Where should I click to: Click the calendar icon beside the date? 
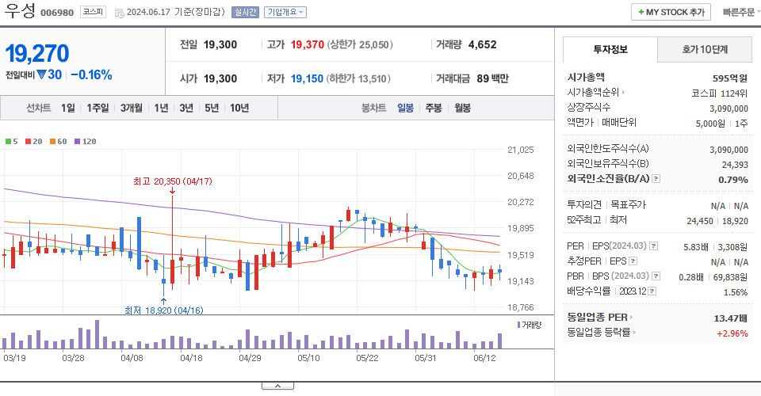[x=120, y=13]
